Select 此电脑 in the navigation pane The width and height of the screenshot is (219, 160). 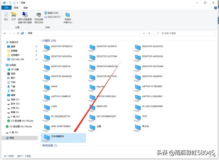(x=13, y=65)
